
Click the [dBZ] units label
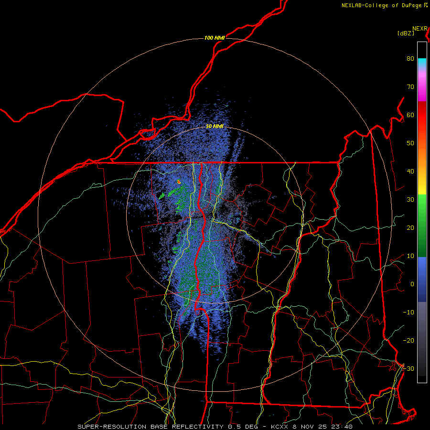[x=406, y=33]
